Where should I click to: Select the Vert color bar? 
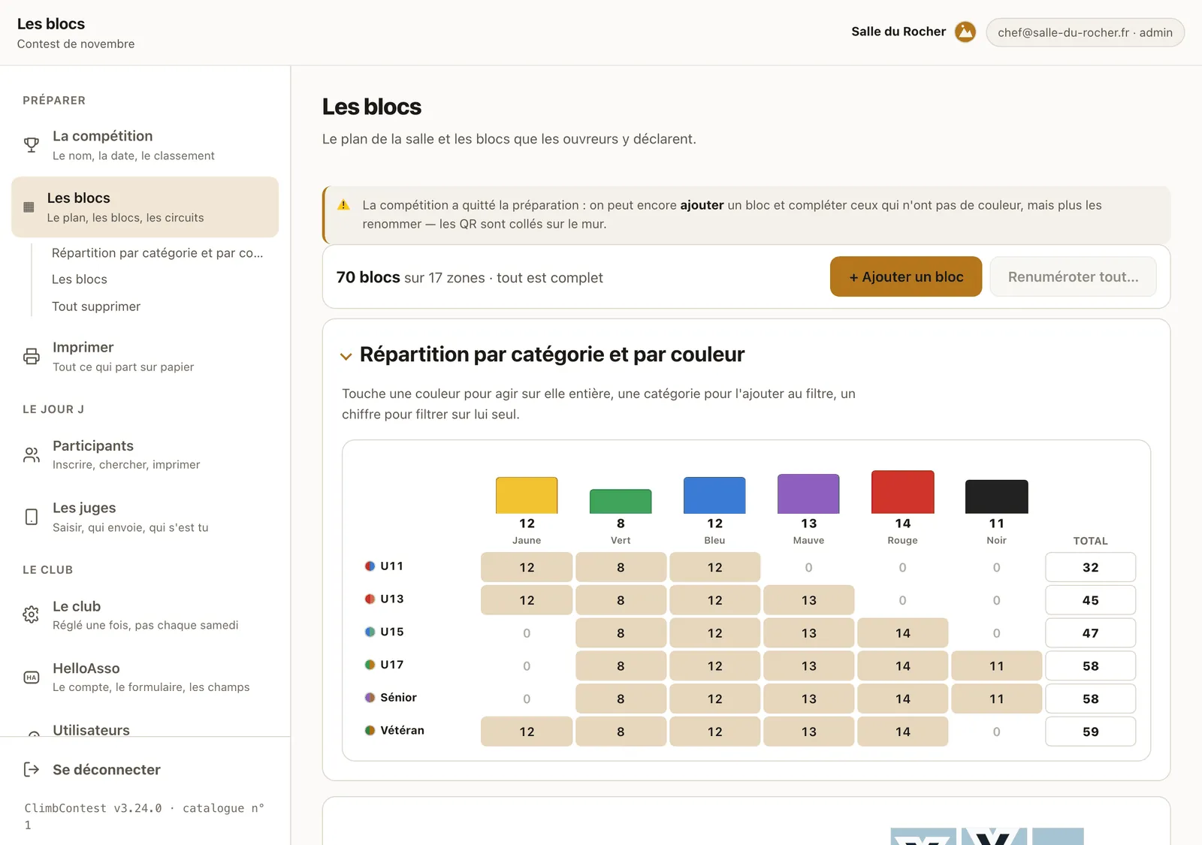point(621,502)
